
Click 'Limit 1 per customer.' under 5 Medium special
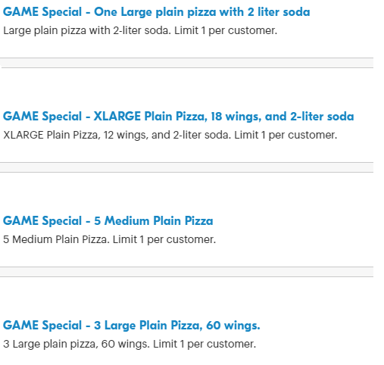coord(164,239)
